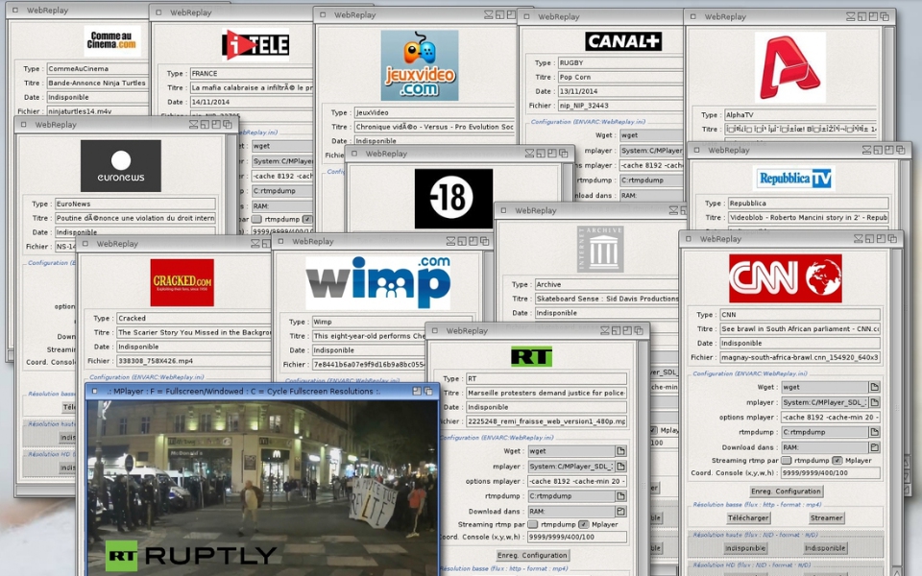Click rtmpdump browse icon in RT window

coord(620,496)
